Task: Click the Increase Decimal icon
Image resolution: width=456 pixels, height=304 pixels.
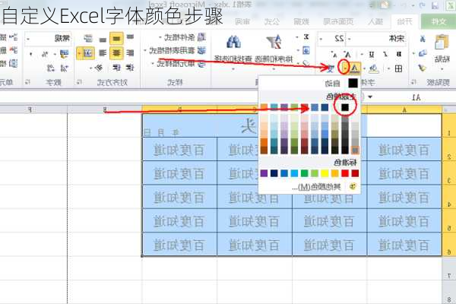Action: (64, 68)
